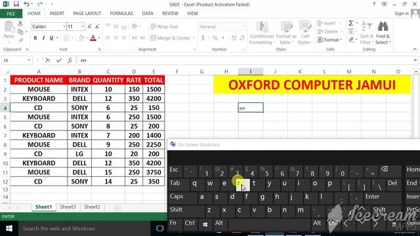Switch to the REVIEW tab
420x236 pixels.
click(x=170, y=13)
